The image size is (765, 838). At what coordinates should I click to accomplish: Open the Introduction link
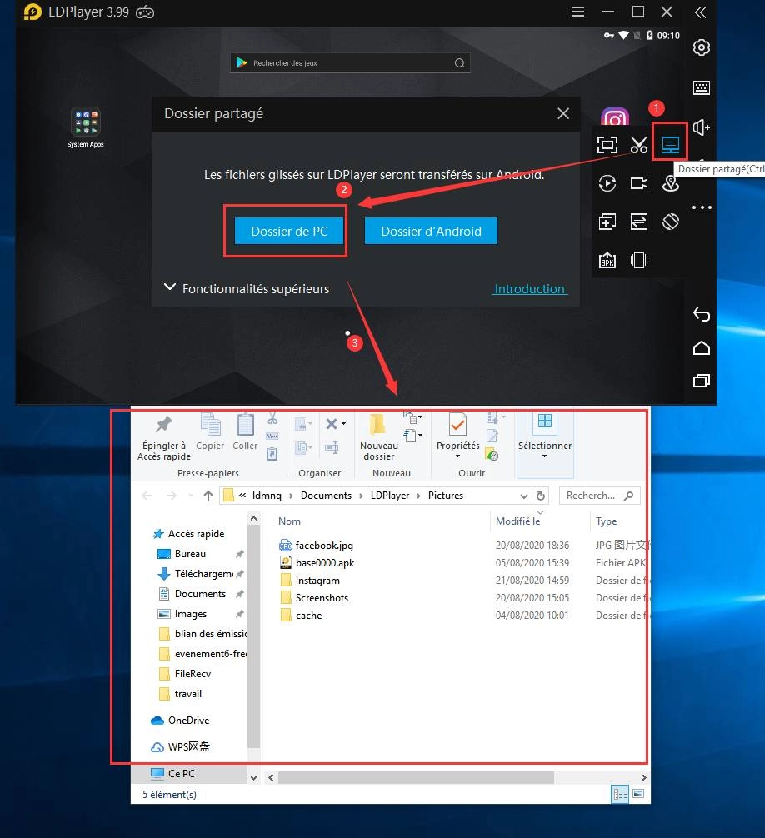(x=530, y=288)
